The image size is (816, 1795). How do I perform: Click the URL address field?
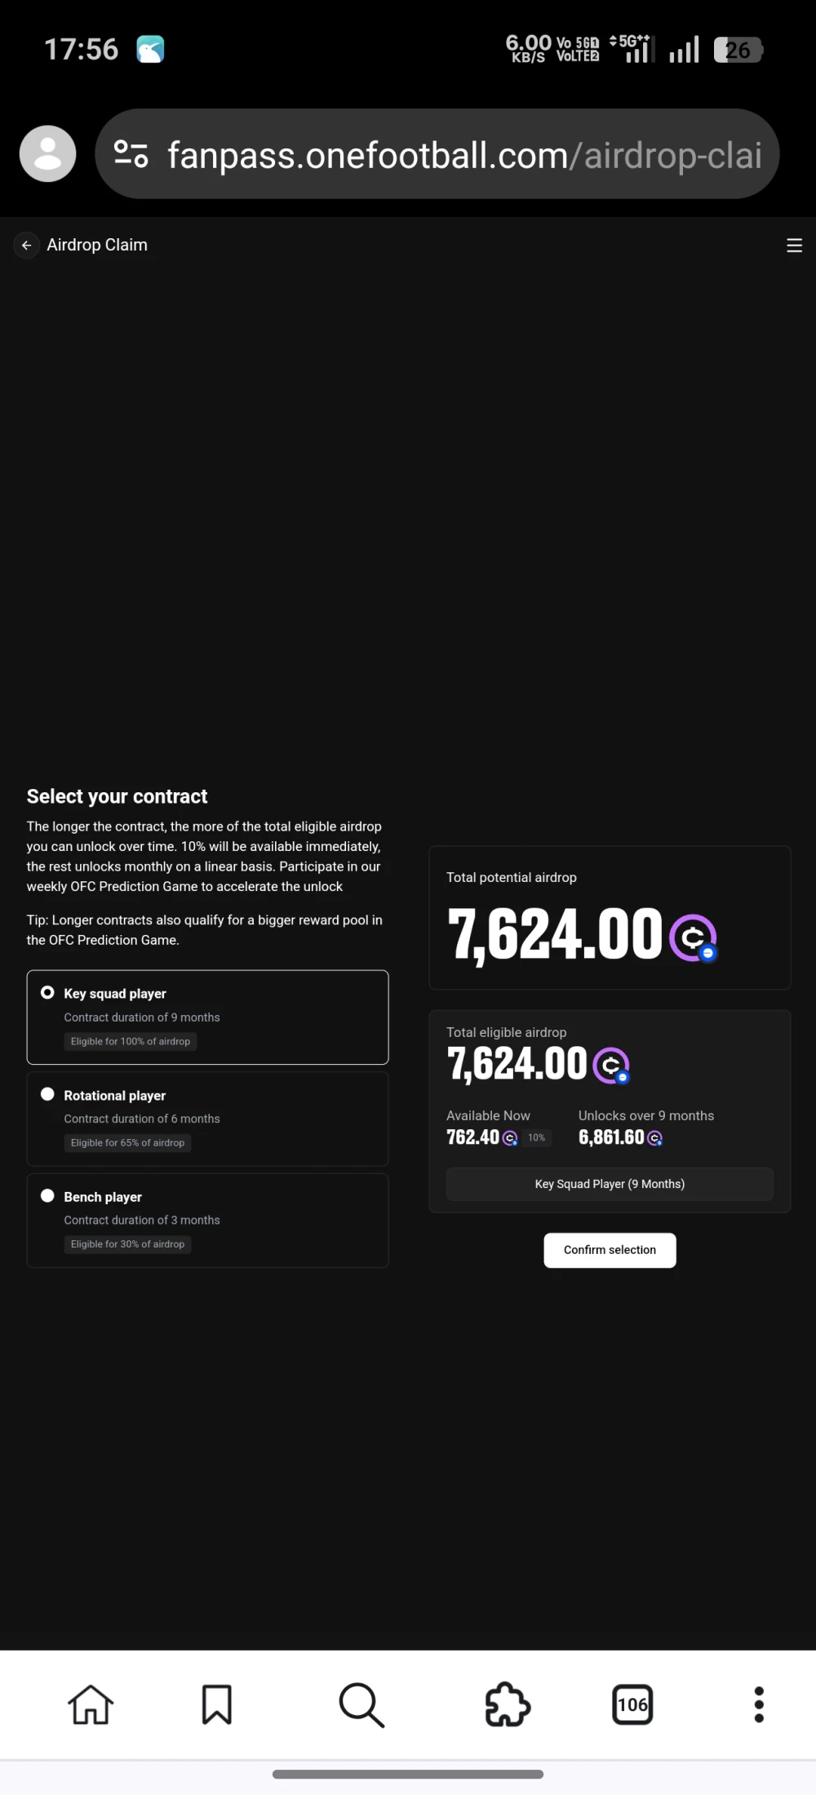click(x=465, y=155)
